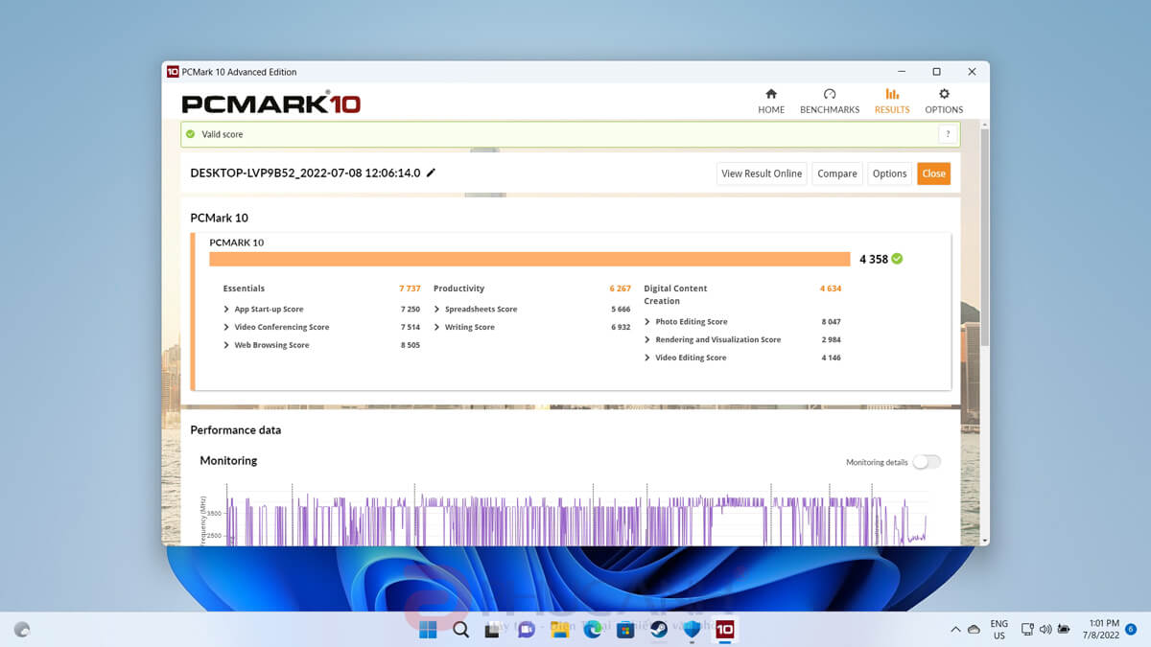
Task: Click the Rendering and Visualization value 2 984
Action: click(x=831, y=339)
